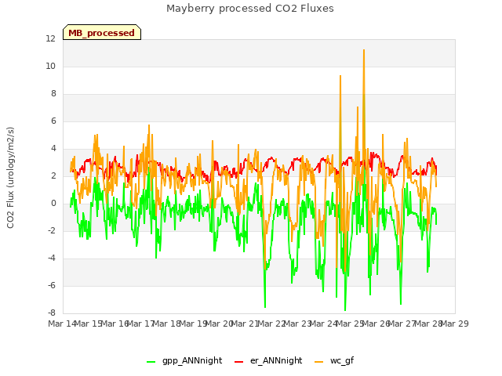
Task: Click the CO2 Flux y-axis title
Action: pyautogui.click(x=10, y=178)
